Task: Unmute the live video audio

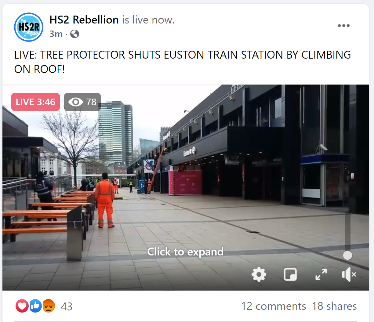Action: click(349, 274)
